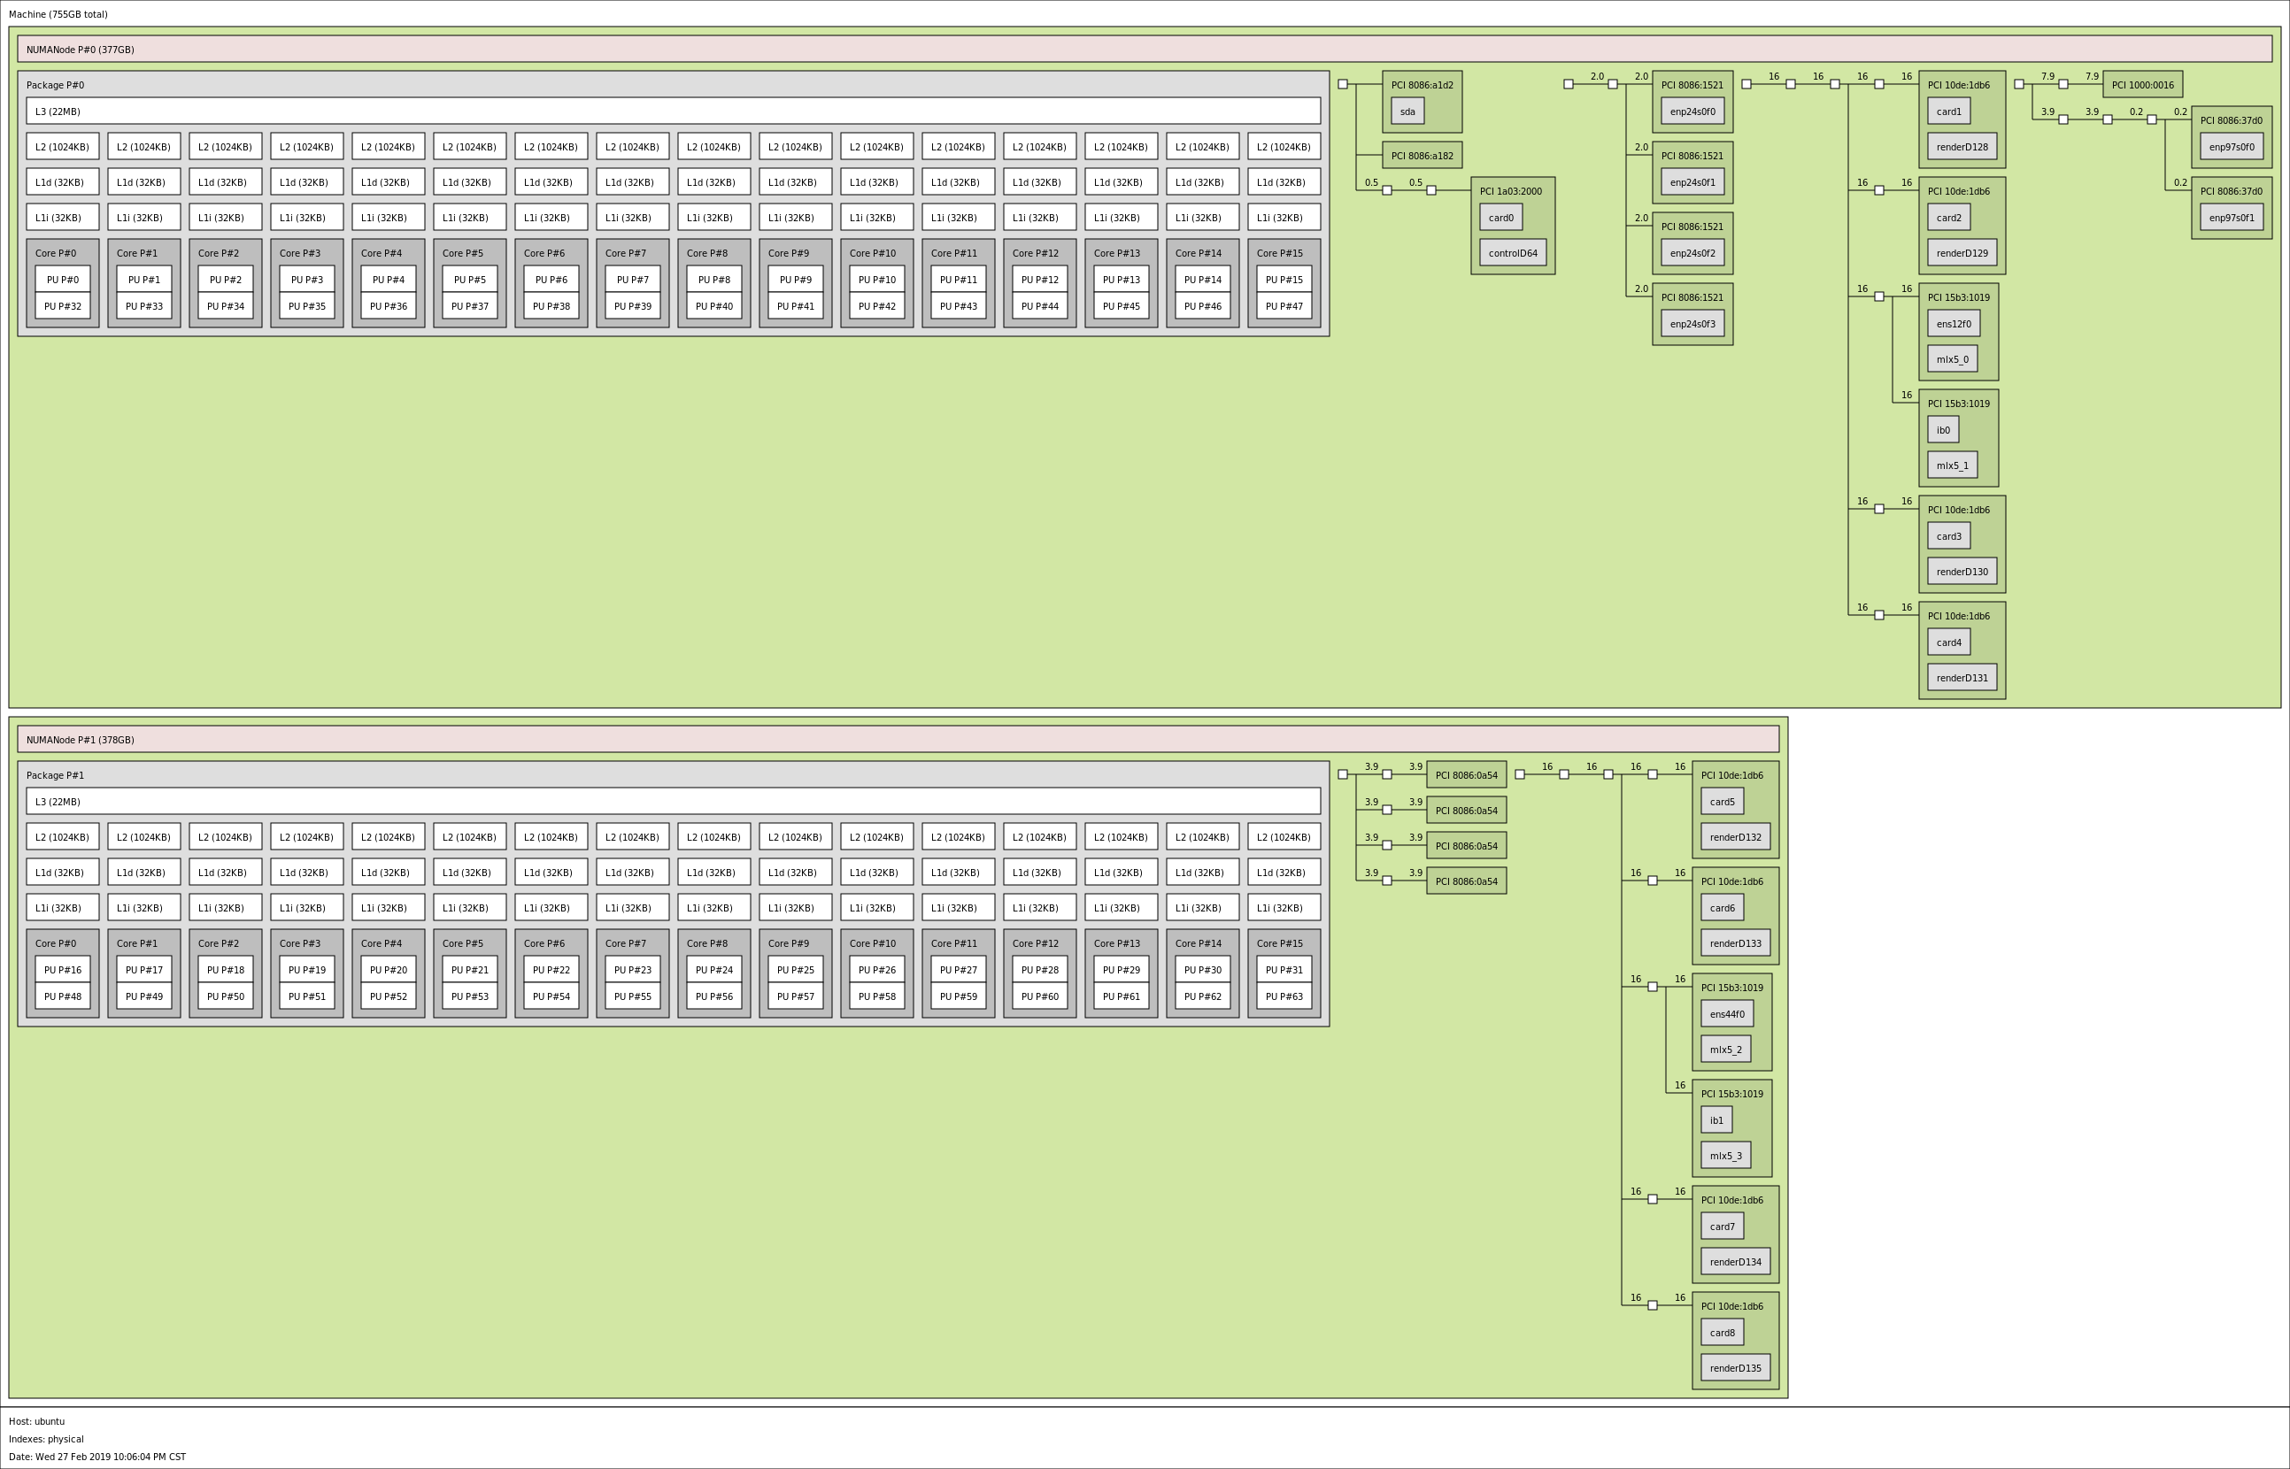Select the Package P#1 header label
The image size is (2290, 1469).
click(56, 775)
